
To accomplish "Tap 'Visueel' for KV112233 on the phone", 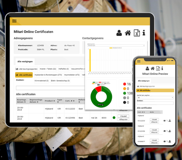I will 154,119.
